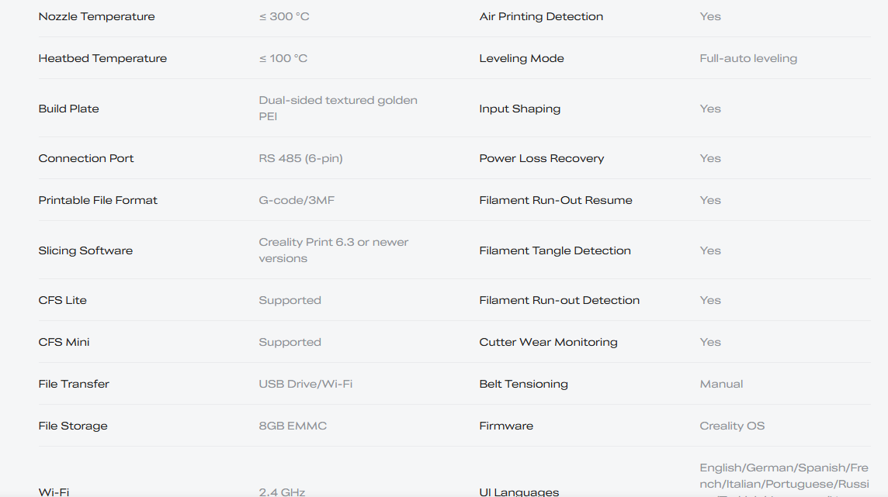Click the Heatbed Temperature label
Viewport: 888px width, 497px height.
coord(102,58)
